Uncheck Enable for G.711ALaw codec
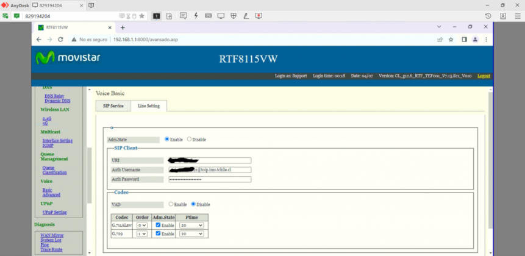525x256 pixels. coord(159,225)
